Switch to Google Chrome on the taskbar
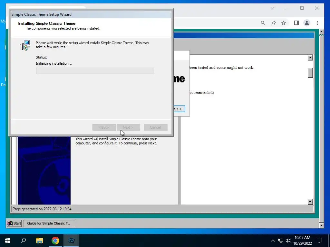The width and height of the screenshot is (330, 247). tap(55, 241)
